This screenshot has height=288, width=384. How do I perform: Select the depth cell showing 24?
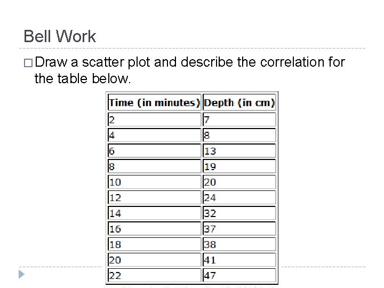click(x=239, y=197)
